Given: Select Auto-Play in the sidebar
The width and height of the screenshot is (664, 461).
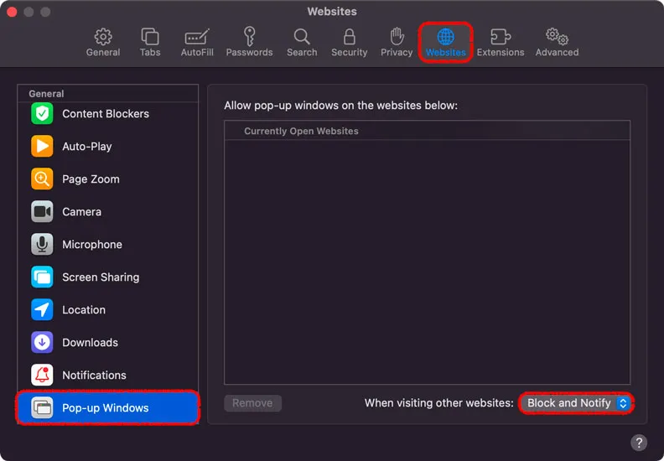Looking at the screenshot, I should point(108,146).
